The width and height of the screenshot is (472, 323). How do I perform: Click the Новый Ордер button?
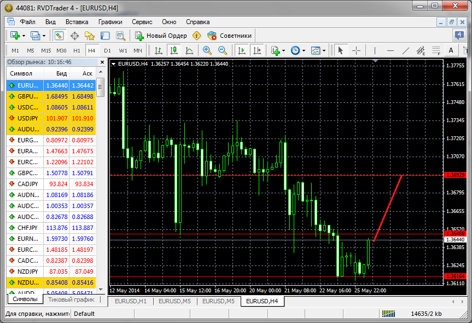(x=161, y=36)
